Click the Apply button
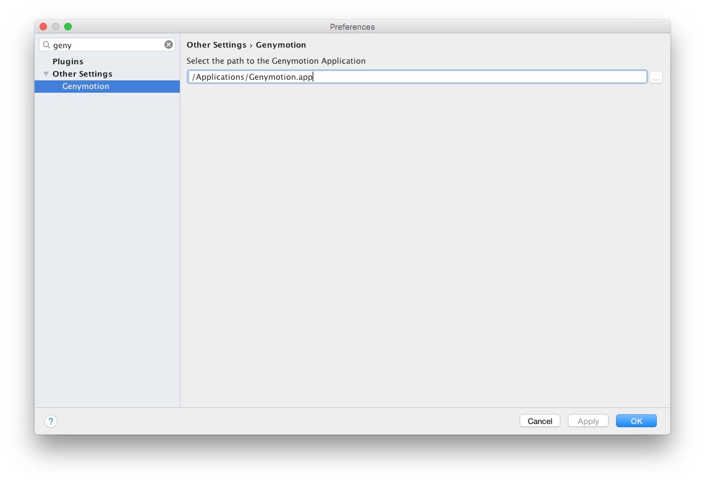Screen dimensions: 705x484 (x=588, y=421)
